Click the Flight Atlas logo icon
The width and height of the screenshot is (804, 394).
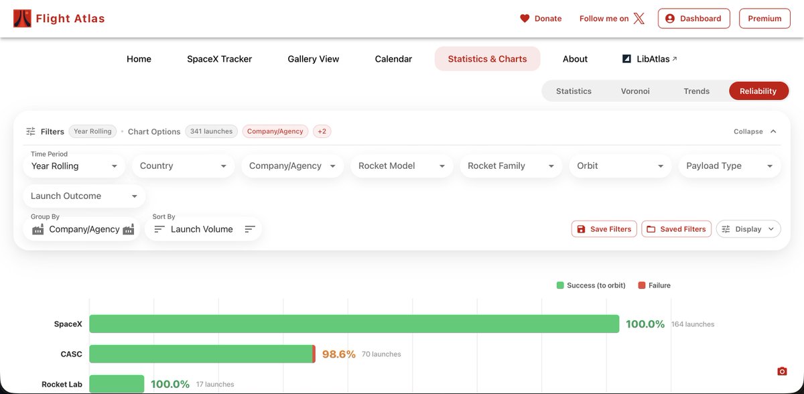coord(22,18)
